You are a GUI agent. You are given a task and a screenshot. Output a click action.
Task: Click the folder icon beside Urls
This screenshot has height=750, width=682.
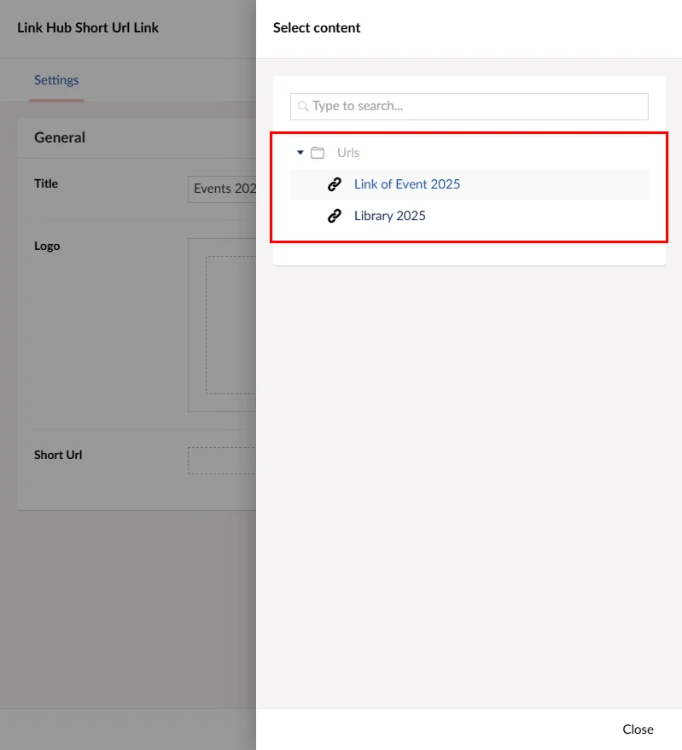tap(318, 153)
